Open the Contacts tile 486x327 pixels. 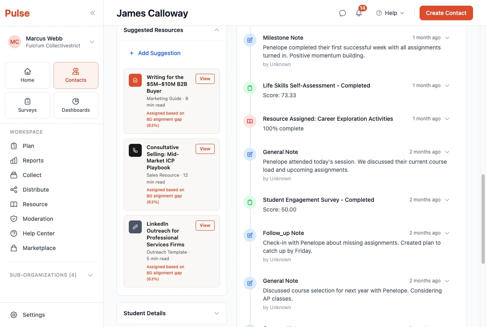76,75
